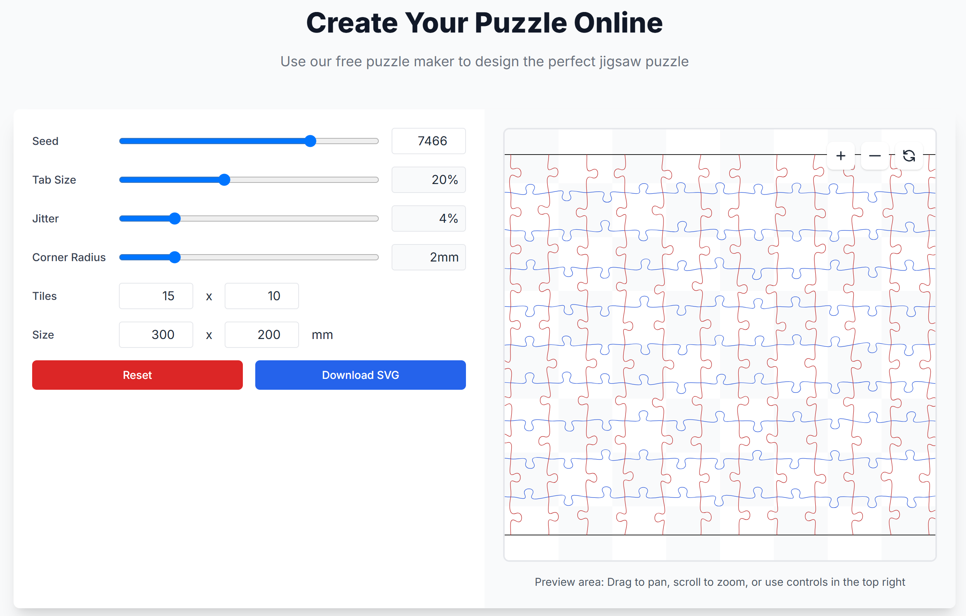Click the Download SVG button
This screenshot has width=966, height=616.
[360, 375]
